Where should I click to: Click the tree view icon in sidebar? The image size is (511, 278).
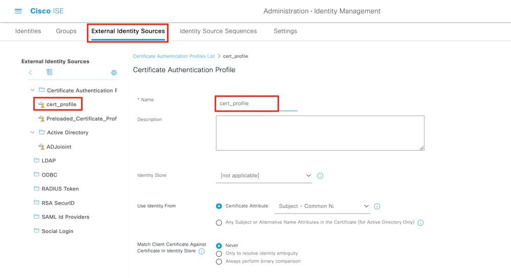[x=49, y=73]
